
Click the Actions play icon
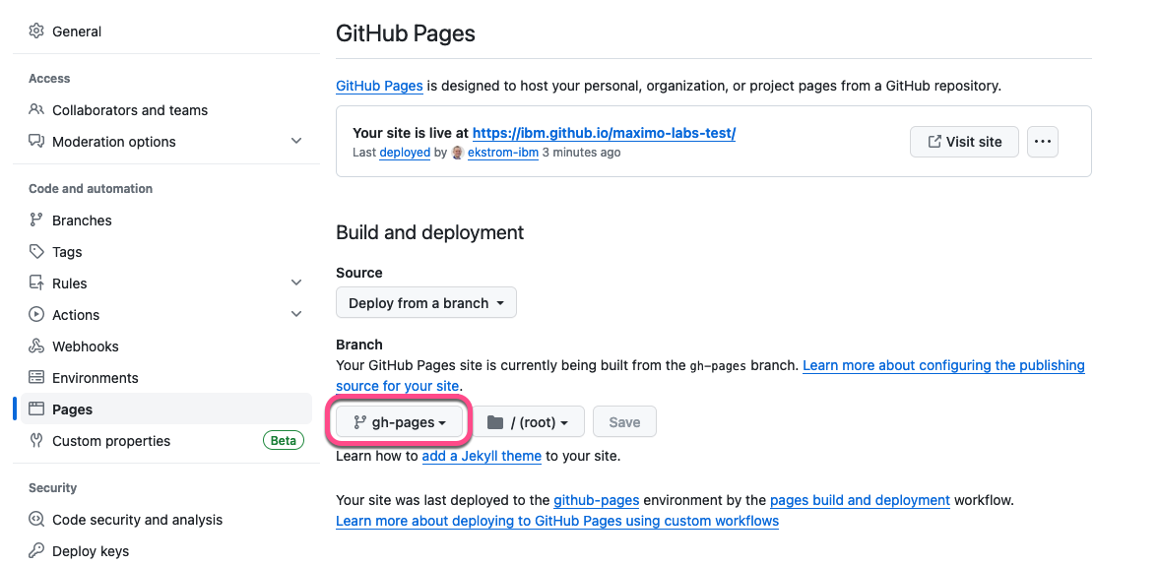point(36,315)
